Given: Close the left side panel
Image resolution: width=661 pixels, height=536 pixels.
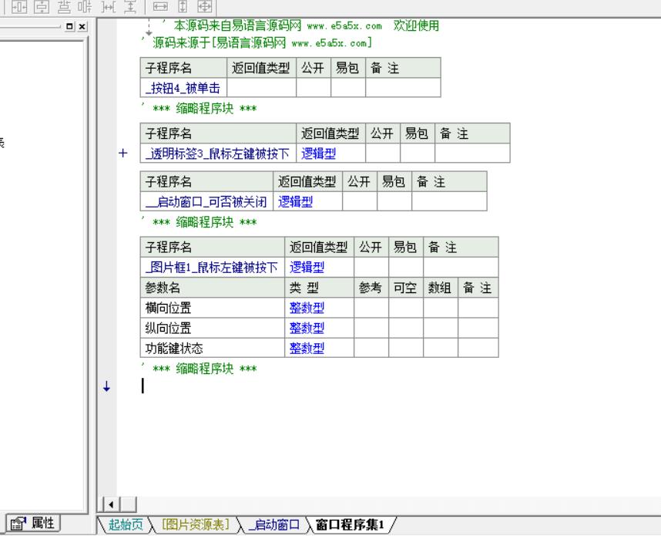Looking at the screenshot, I should click(x=82, y=26).
